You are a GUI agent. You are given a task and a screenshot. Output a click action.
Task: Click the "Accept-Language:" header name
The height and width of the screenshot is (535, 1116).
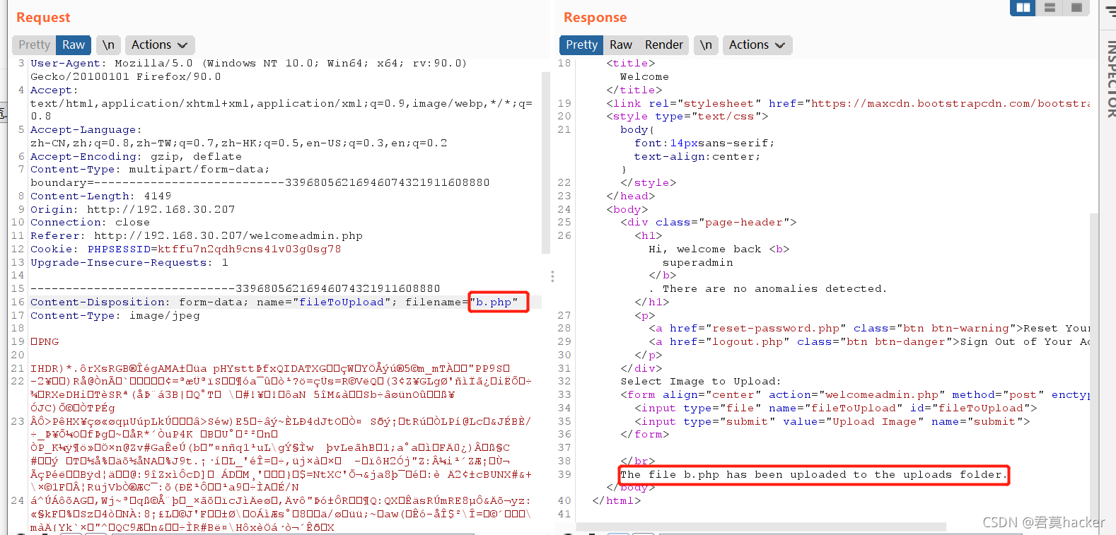(86, 130)
